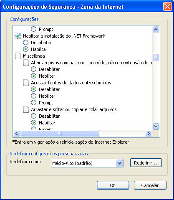Viewport: 174px width, 200px height.
Task: Click the left arrow of the horizontal scrollbar
Action: tap(17, 134)
